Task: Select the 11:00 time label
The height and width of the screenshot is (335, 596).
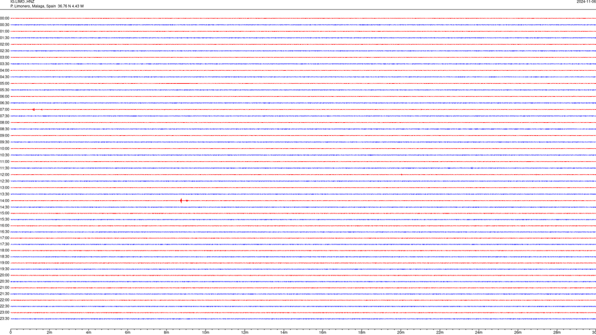Action: pos(4,161)
